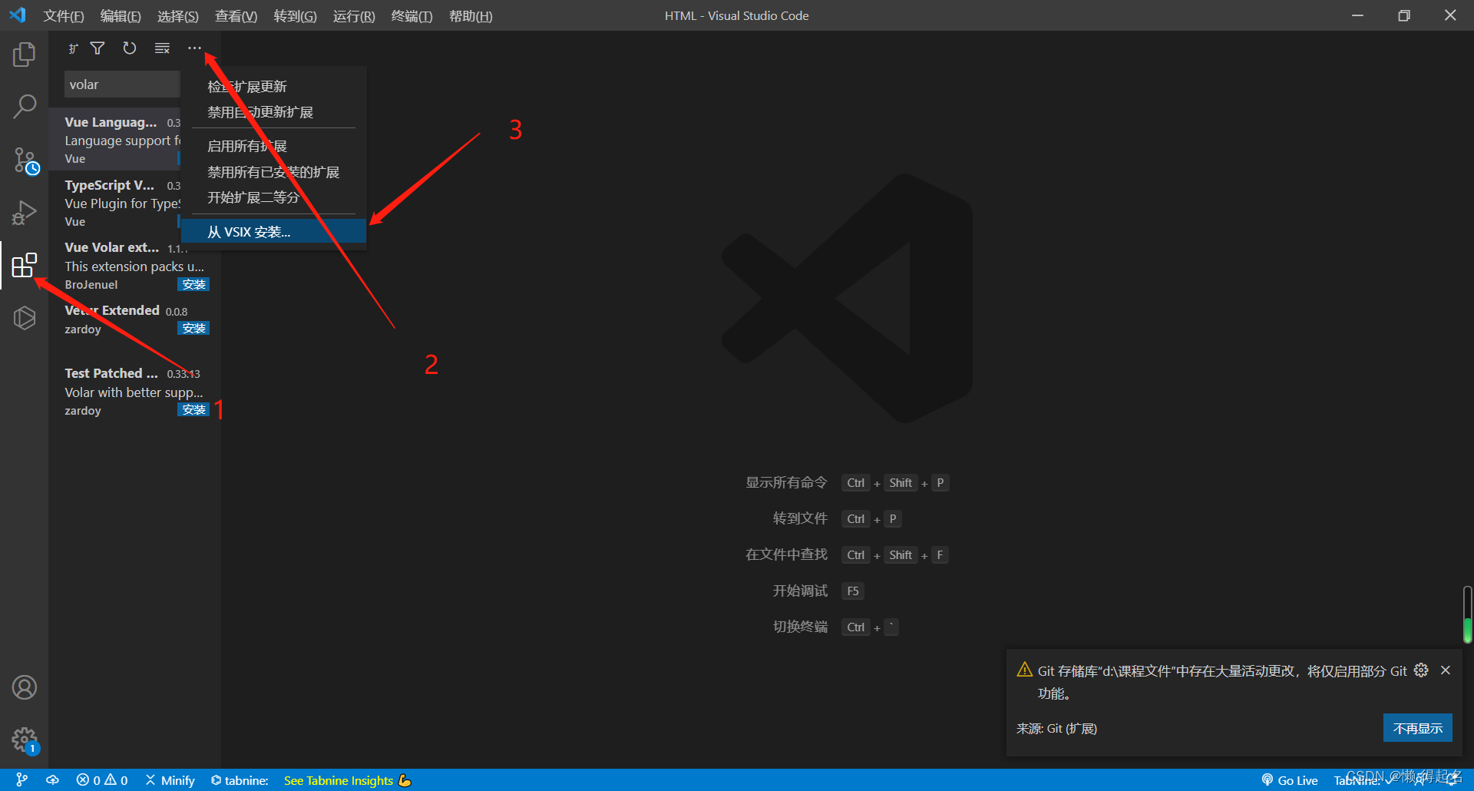
Task: Click the filter extensions funnel icon
Action: tap(97, 48)
